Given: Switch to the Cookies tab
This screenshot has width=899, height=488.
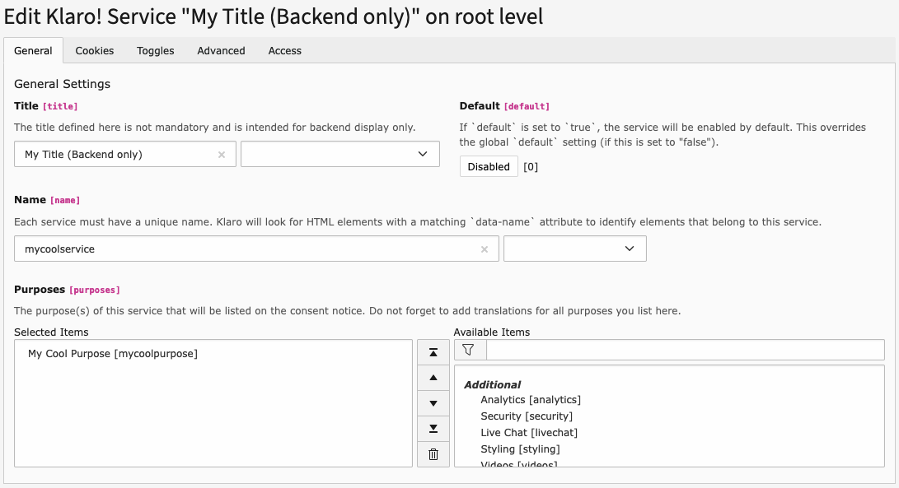Looking at the screenshot, I should click(x=95, y=51).
